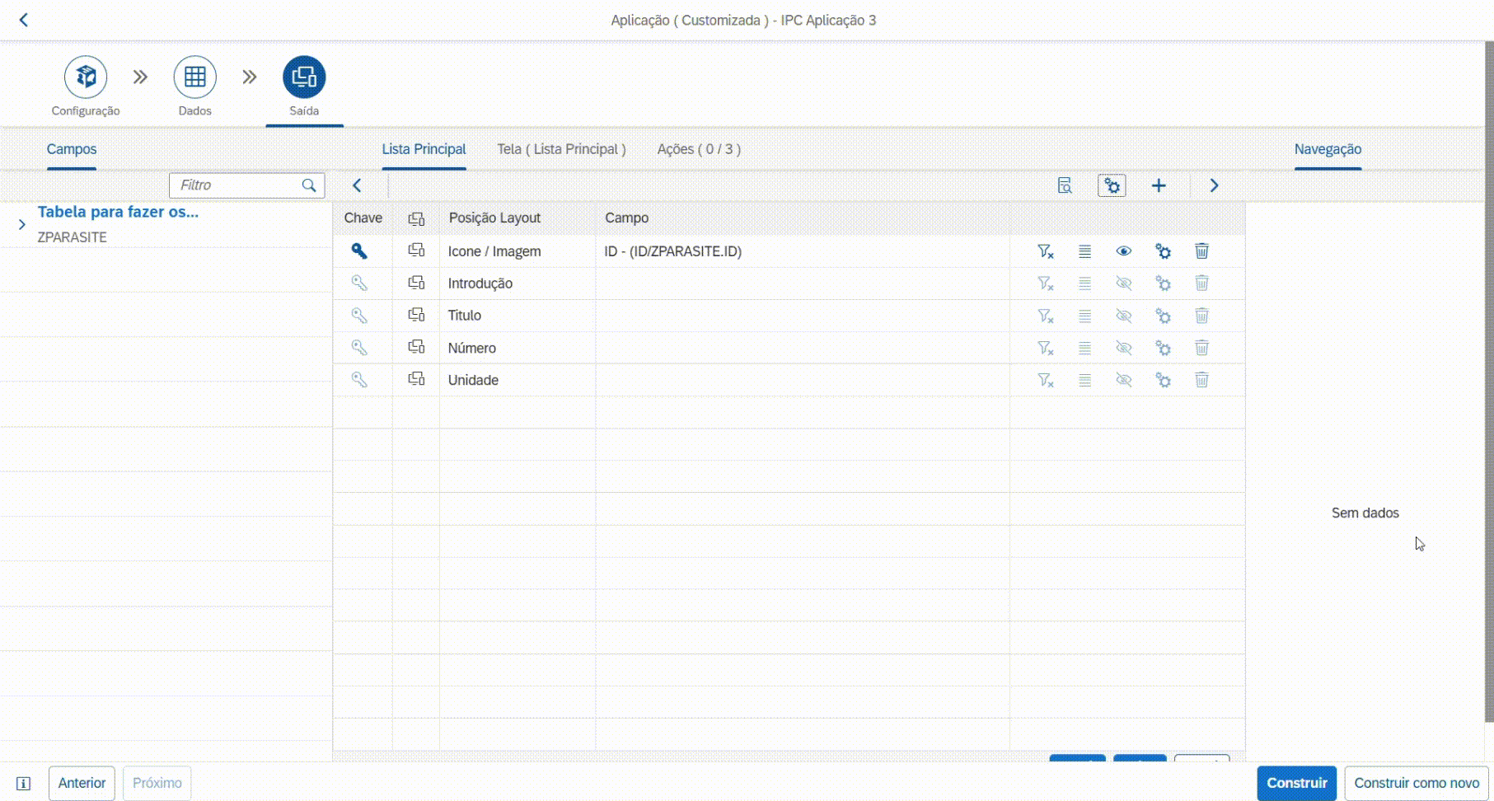
Task: Expand the Tabela para fazer os... tree node
Action: tap(22, 224)
